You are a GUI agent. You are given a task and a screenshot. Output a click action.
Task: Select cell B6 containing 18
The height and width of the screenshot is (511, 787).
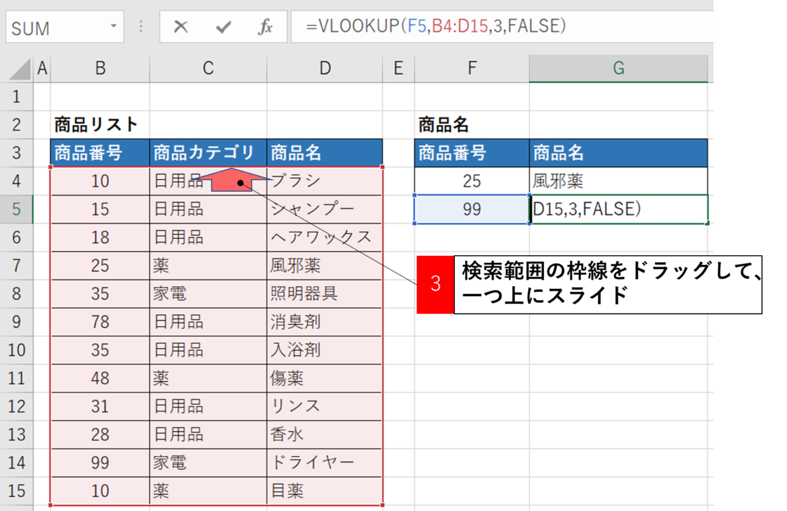click(100, 237)
